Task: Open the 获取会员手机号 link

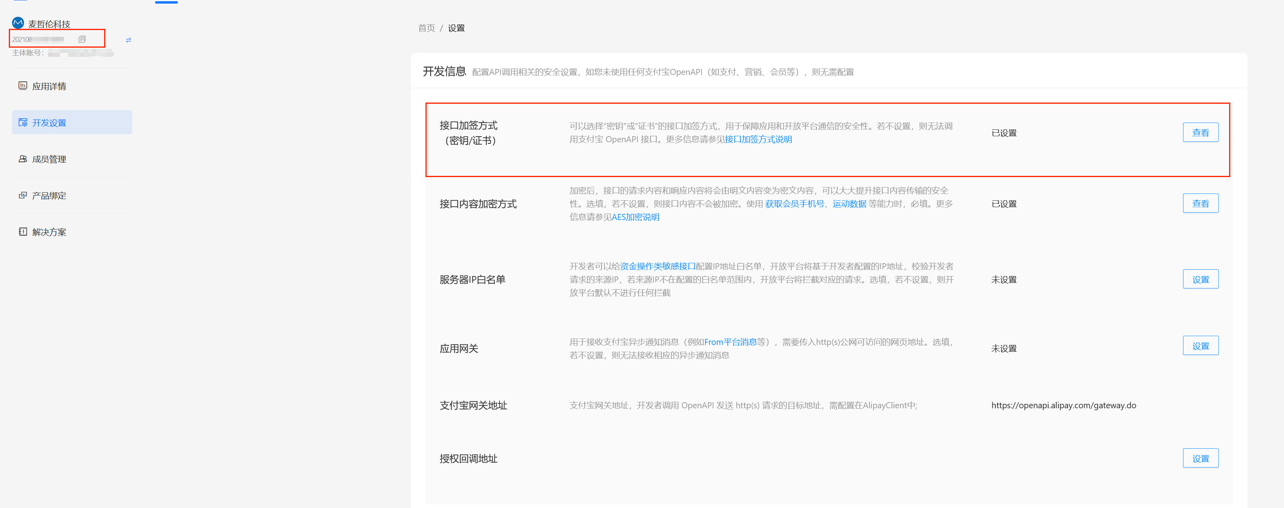Action: point(794,204)
